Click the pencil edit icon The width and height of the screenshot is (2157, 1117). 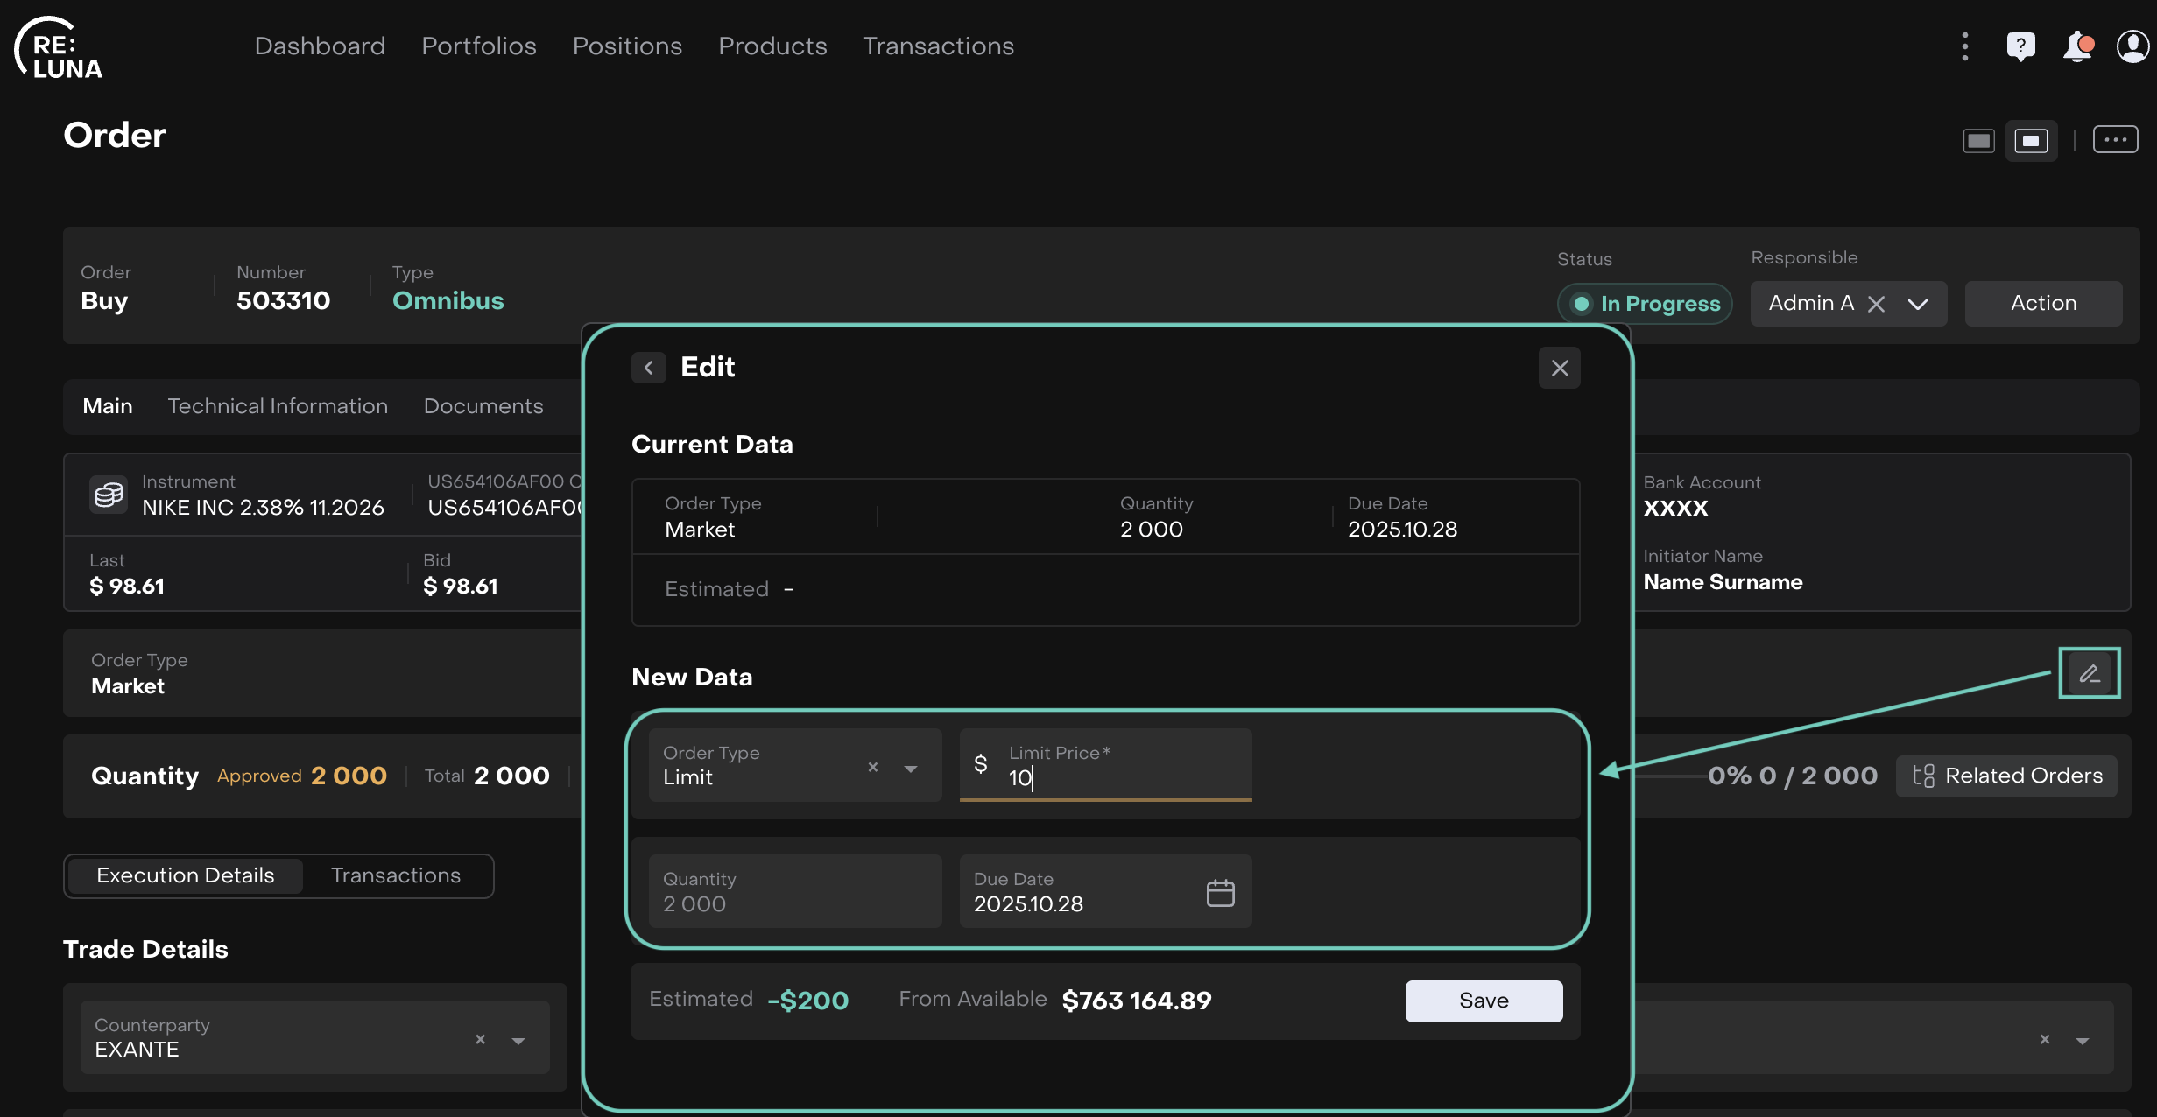click(2089, 673)
